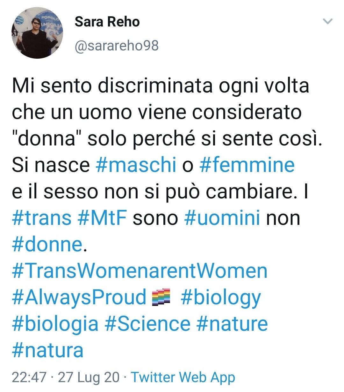Open the long #TransWomenarentWomen hashtag link
The image size is (344, 392).
(140, 271)
